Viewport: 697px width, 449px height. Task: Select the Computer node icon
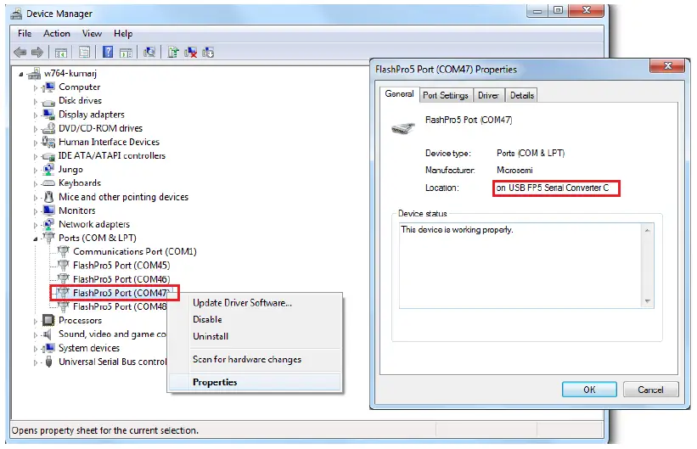[x=49, y=87]
